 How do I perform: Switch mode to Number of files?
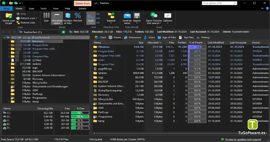68,18
